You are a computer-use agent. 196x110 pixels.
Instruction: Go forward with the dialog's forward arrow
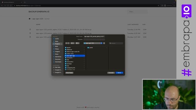point(69,43)
